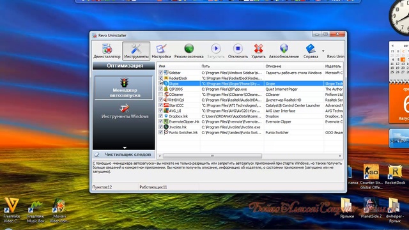Disable the StartCCC autostart checkbox
Image resolution: width=409 pixels, height=230 pixels.
click(160, 105)
